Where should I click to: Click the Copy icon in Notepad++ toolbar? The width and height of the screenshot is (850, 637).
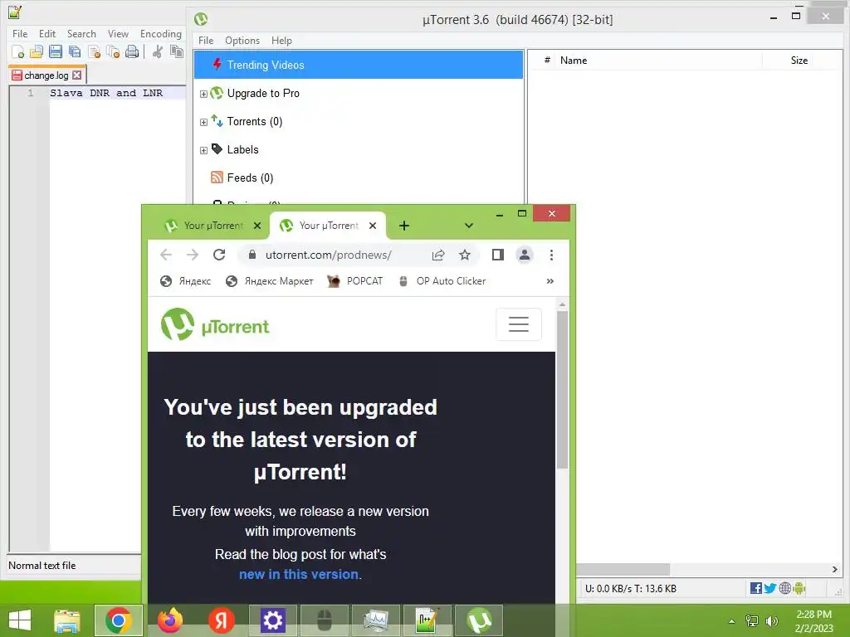(x=176, y=51)
